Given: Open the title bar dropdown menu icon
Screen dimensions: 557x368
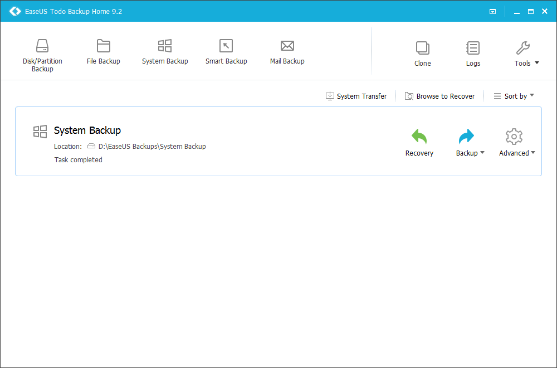Looking at the screenshot, I should point(493,11).
